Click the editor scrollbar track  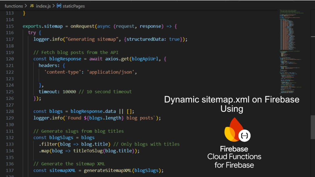click(x=312, y=92)
